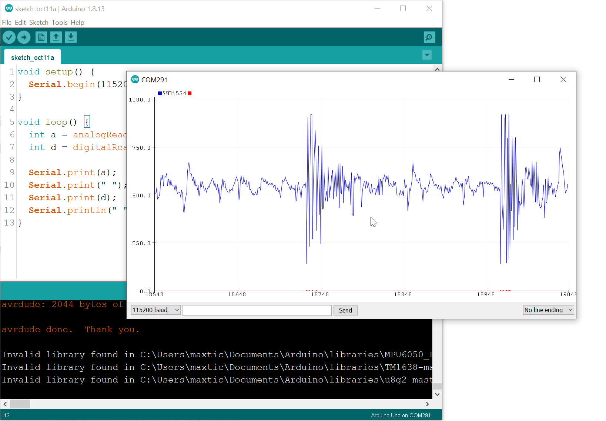Click the console scroll right arrow
The image size is (606, 421).
(427, 404)
